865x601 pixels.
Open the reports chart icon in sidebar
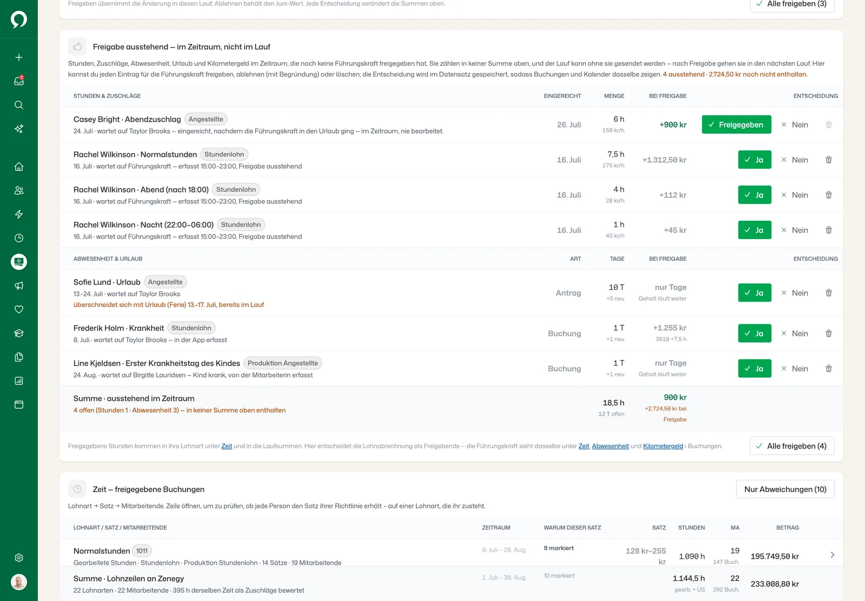coord(19,381)
